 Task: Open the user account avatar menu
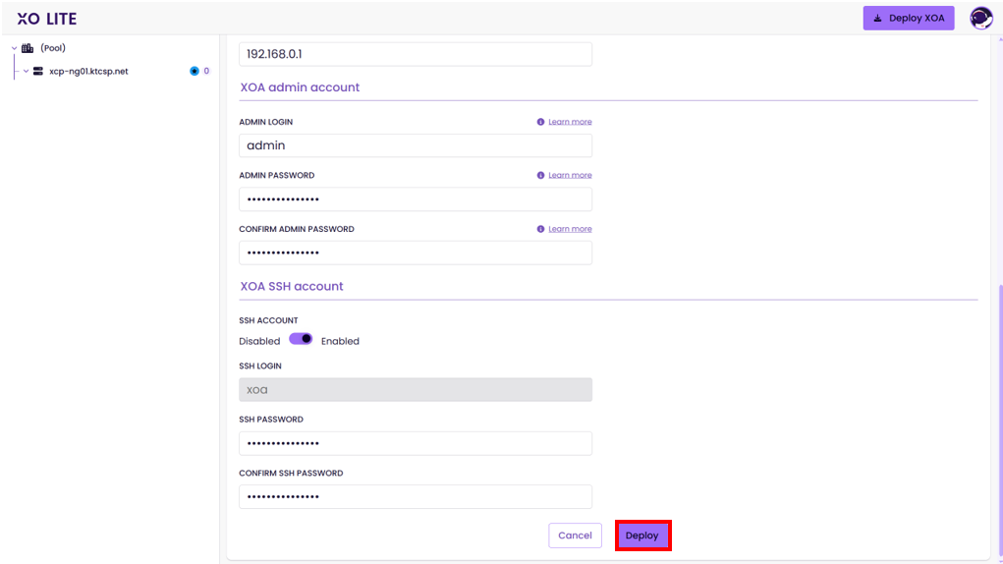[x=980, y=18]
